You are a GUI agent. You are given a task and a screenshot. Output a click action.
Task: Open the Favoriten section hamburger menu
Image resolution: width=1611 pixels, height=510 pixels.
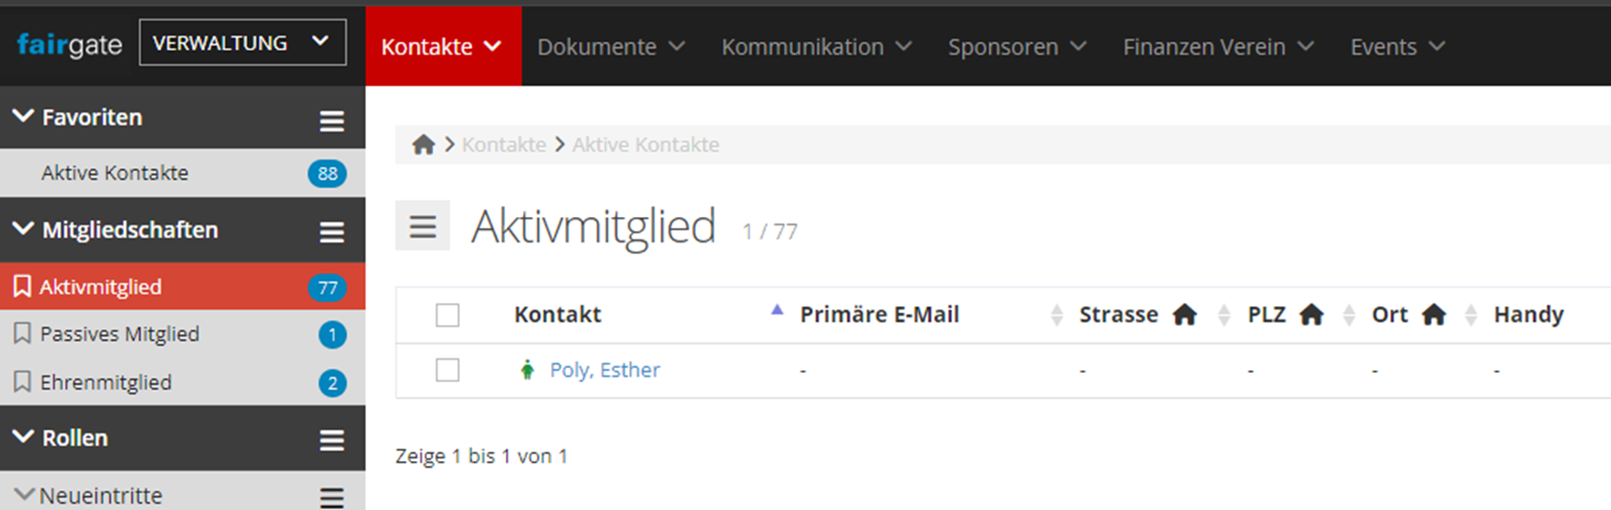tap(331, 120)
